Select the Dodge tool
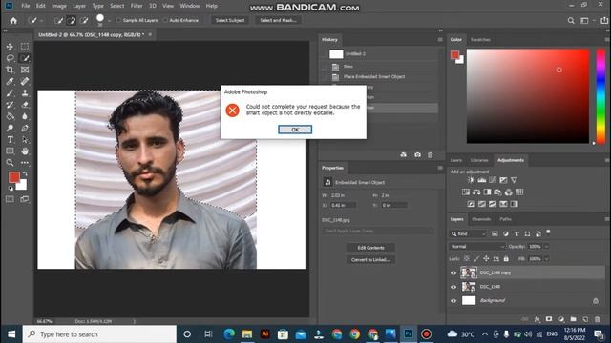611x343 pixels. [x=10, y=128]
